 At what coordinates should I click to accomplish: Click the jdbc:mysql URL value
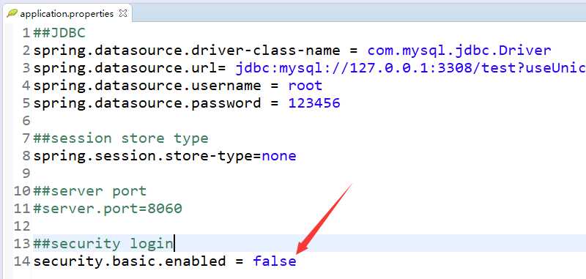pos(411,68)
